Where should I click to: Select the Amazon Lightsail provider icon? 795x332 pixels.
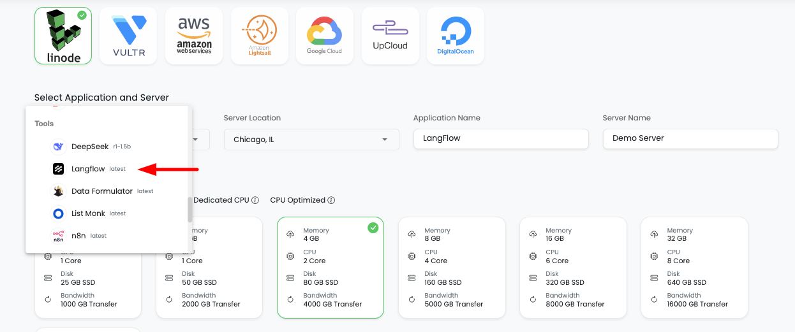click(x=259, y=36)
